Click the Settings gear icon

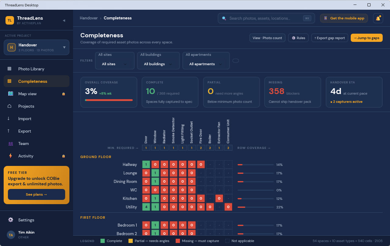(11, 220)
